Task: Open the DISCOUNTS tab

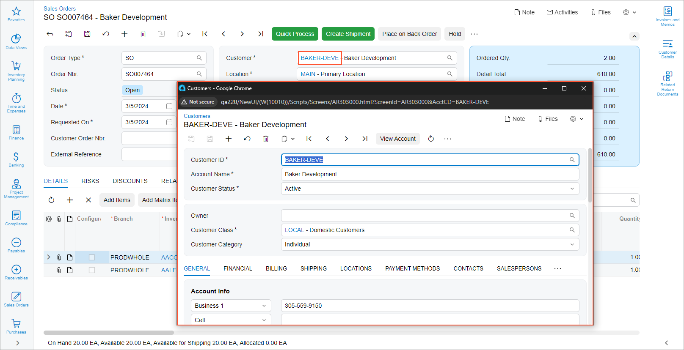Action: click(130, 181)
